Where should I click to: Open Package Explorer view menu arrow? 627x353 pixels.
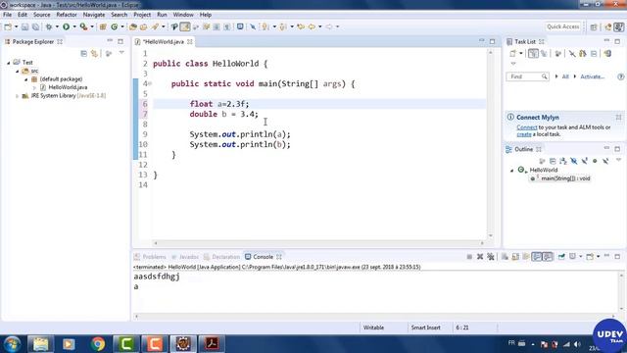coord(121,53)
